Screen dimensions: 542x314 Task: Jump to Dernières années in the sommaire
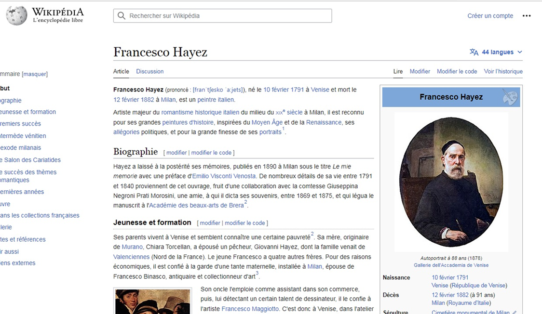click(22, 192)
